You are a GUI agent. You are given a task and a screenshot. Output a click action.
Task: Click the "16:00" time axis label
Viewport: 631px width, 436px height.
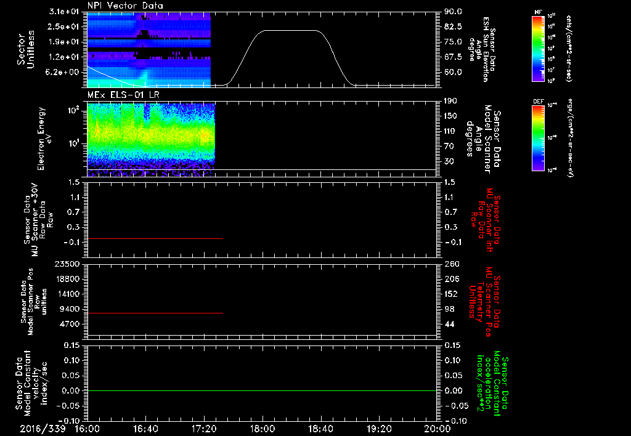88,429
